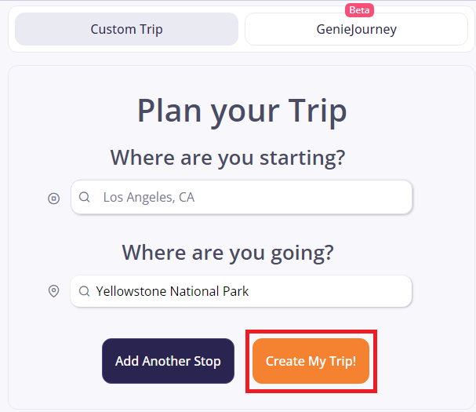
Task: Click the Yellowstone National Park text
Action: [173, 291]
